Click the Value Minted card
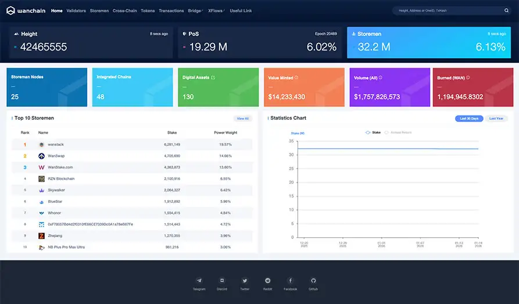This screenshot has height=304, width=519. (x=304, y=87)
